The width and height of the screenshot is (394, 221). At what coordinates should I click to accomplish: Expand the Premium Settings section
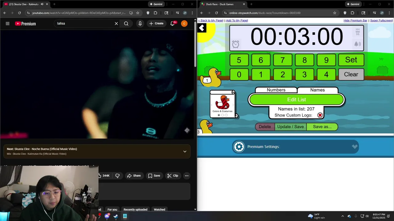[355, 147]
